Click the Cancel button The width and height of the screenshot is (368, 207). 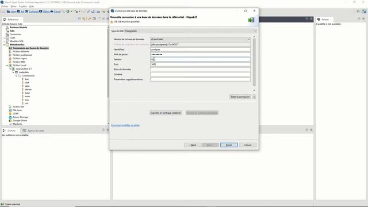pyautogui.click(x=248, y=145)
